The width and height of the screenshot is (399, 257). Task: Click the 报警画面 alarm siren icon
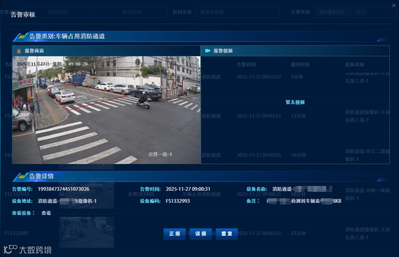click(19, 51)
